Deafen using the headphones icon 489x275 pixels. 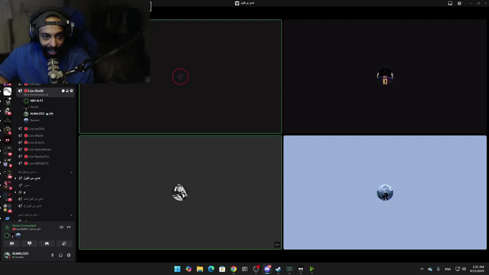pos(60,255)
